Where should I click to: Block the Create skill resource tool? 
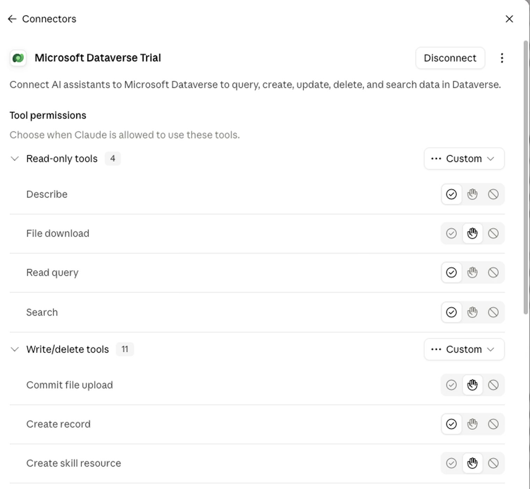tap(493, 463)
